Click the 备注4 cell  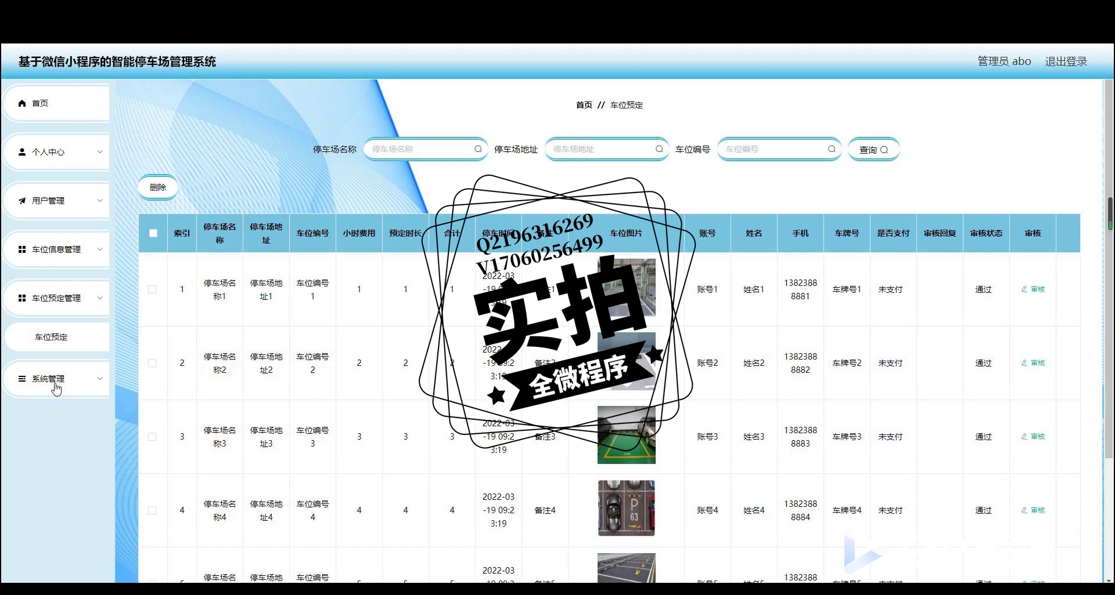(545, 510)
